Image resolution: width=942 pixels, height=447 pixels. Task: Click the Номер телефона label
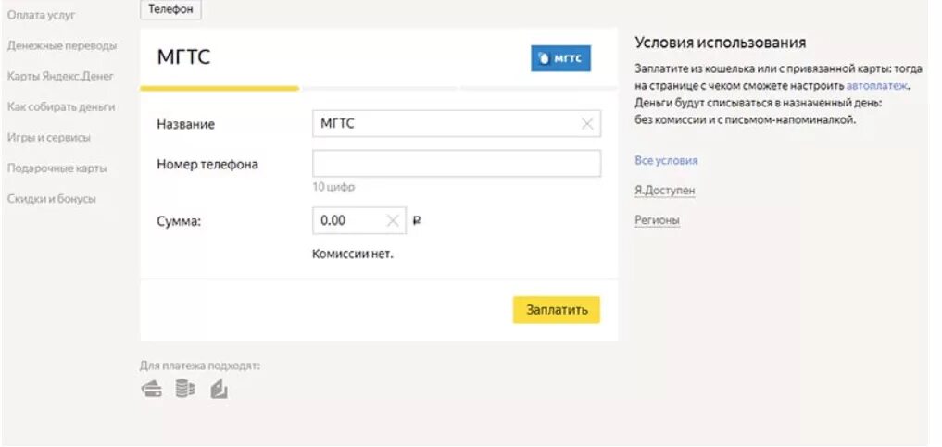[x=207, y=165]
